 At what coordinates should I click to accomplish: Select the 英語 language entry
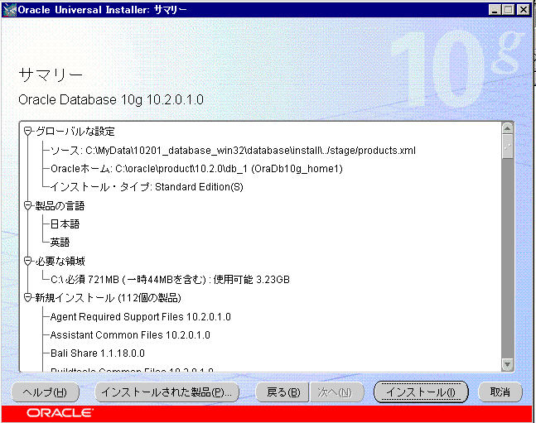click(x=60, y=243)
